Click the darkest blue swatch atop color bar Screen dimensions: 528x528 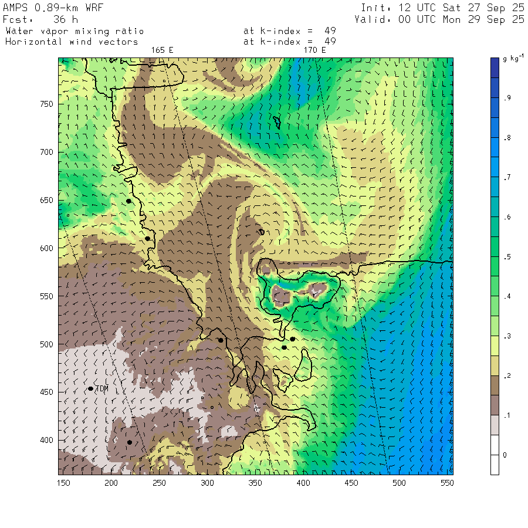click(x=495, y=67)
